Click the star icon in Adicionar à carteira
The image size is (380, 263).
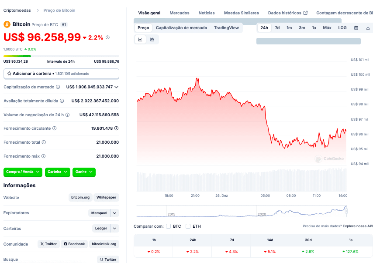(x=9, y=74)
